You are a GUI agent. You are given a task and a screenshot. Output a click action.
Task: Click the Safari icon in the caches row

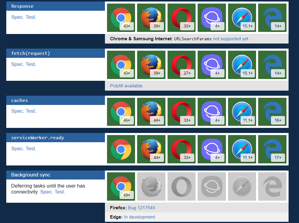(x=242, y=112)
